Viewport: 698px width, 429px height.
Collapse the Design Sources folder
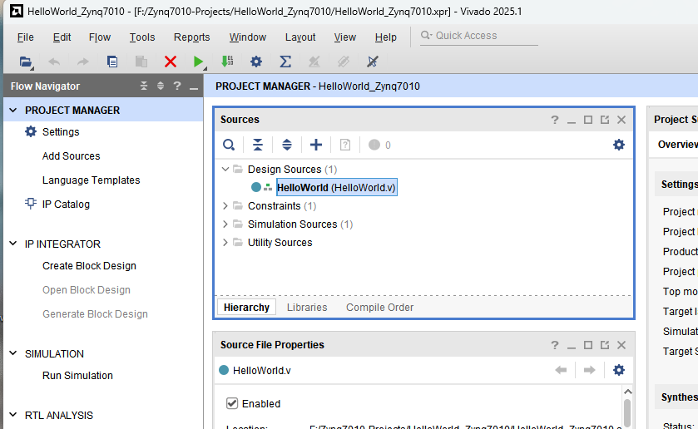coord(225,169)
